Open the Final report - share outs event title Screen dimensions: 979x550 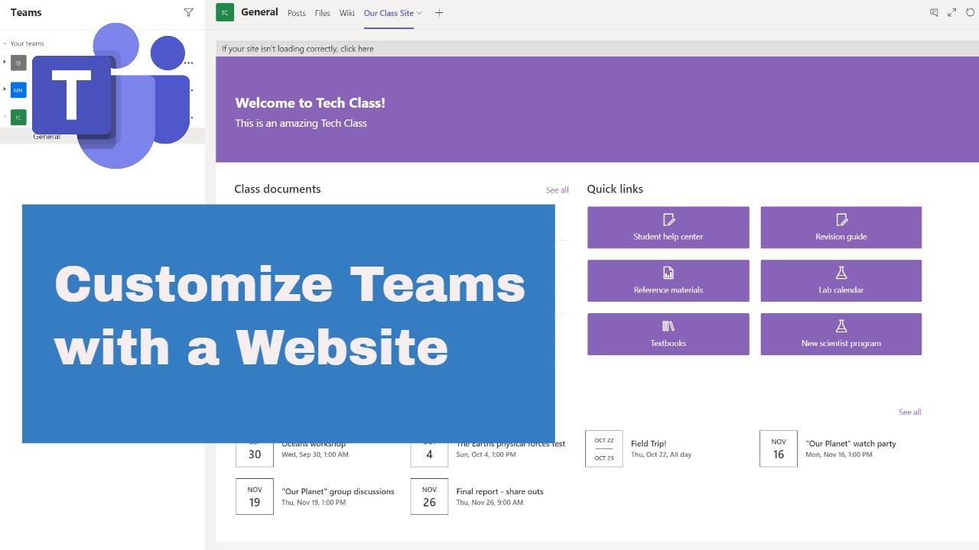tap(500, 492)
